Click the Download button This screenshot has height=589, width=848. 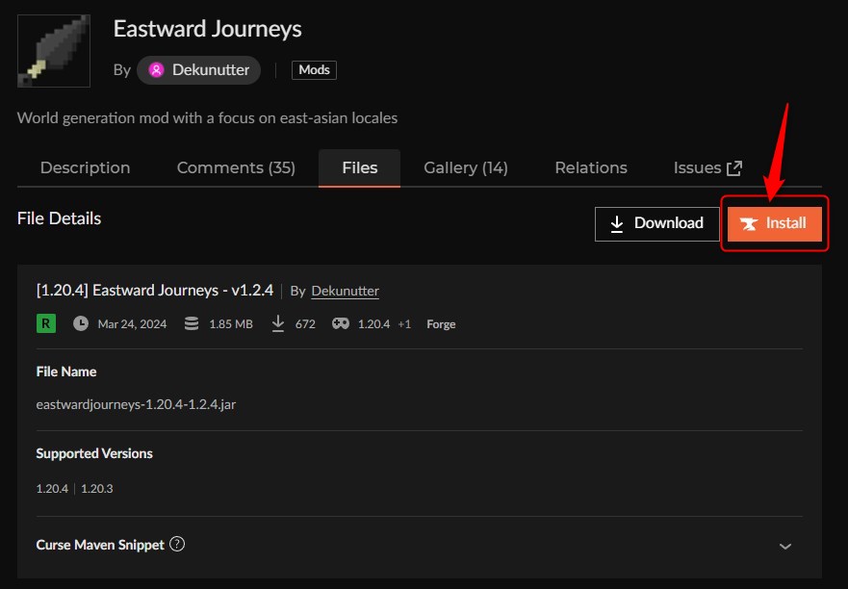click(657, 223)
